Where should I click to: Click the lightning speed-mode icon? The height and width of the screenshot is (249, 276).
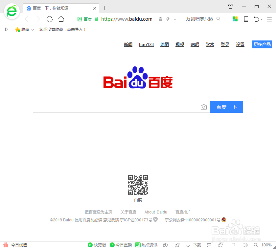tap(167, 19)
